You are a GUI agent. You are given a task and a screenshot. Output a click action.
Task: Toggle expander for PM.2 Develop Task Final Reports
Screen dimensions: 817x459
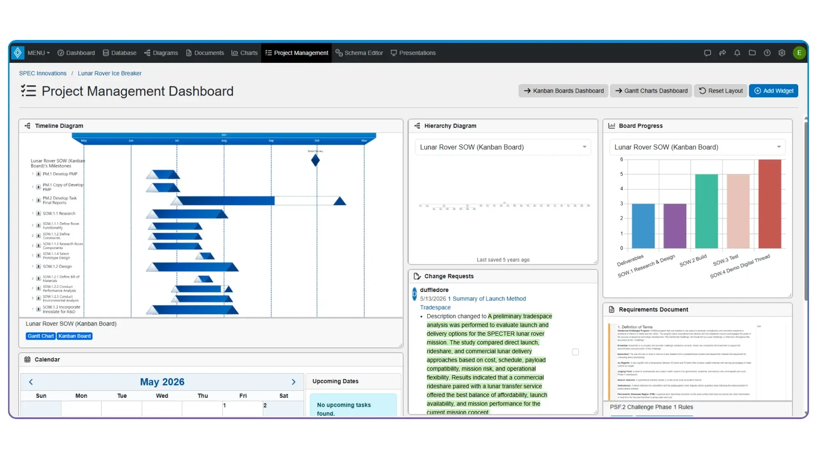click(38, 200)
